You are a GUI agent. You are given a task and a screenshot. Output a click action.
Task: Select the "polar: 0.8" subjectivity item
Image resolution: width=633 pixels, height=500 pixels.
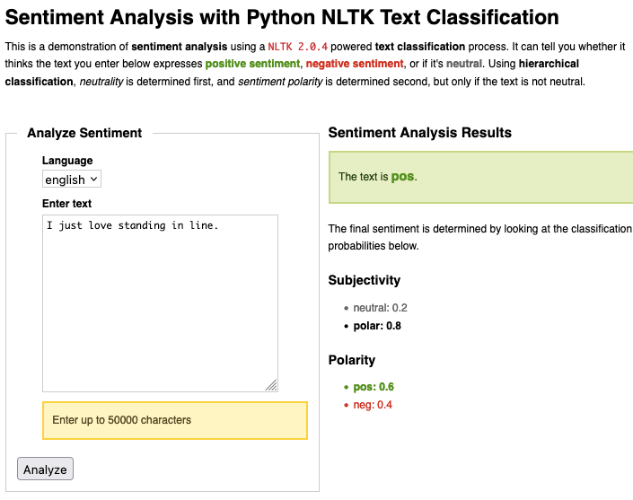click(x=377, y=326)
